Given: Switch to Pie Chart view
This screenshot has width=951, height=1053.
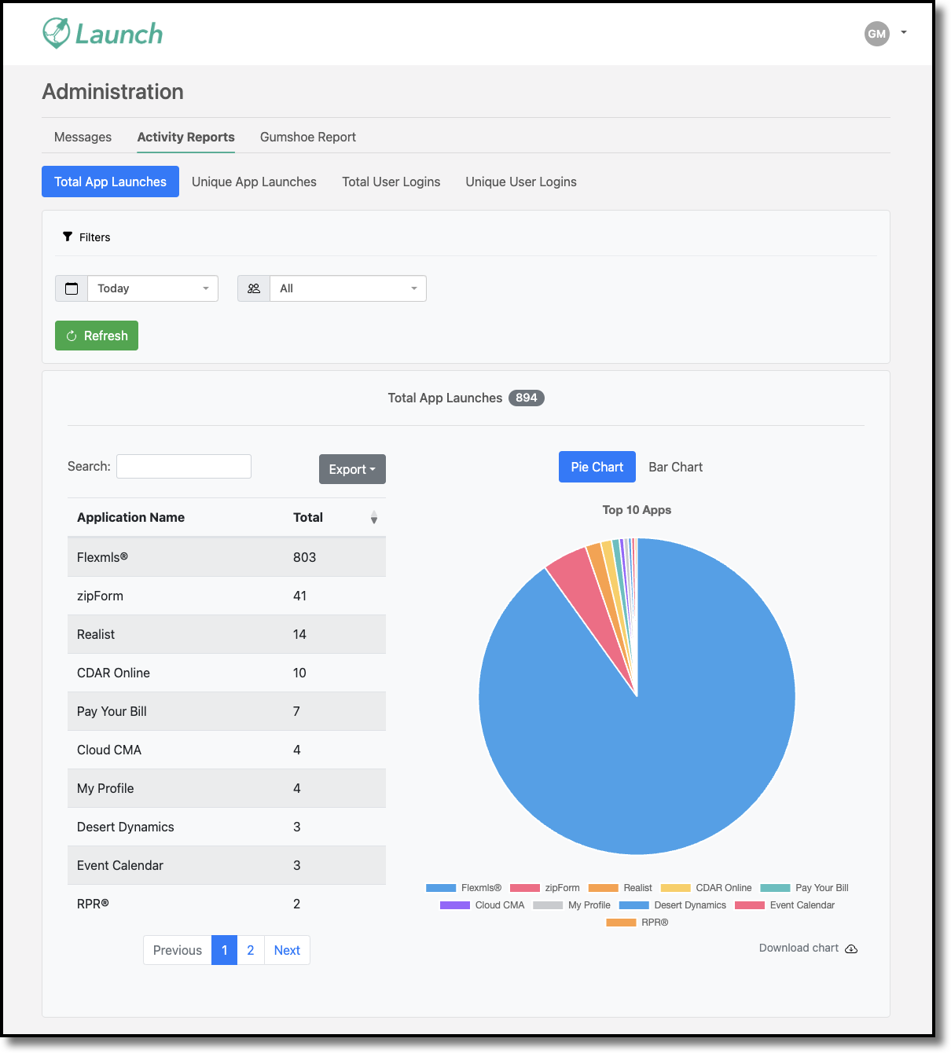Looking at the screenshot, I should [597, 467].
